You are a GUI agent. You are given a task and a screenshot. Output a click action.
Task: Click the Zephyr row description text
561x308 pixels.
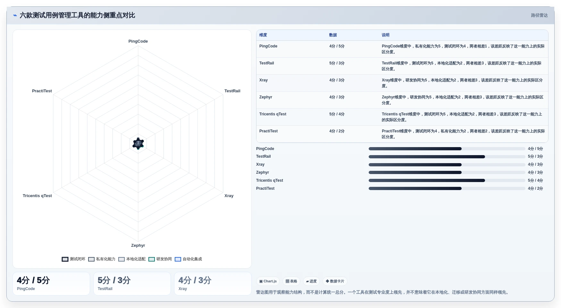pos(463,100)
